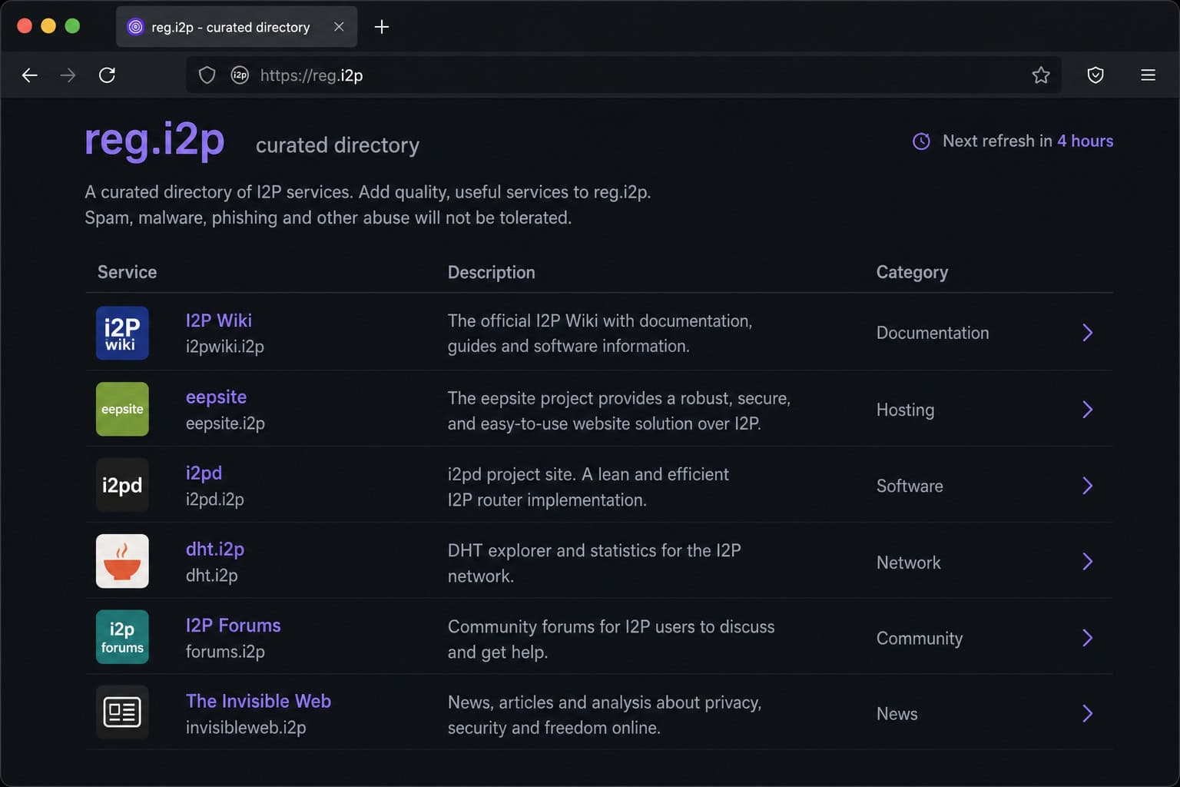Click the Invisible Web newspaper icon
The image size is (1180, 787).
122,712
